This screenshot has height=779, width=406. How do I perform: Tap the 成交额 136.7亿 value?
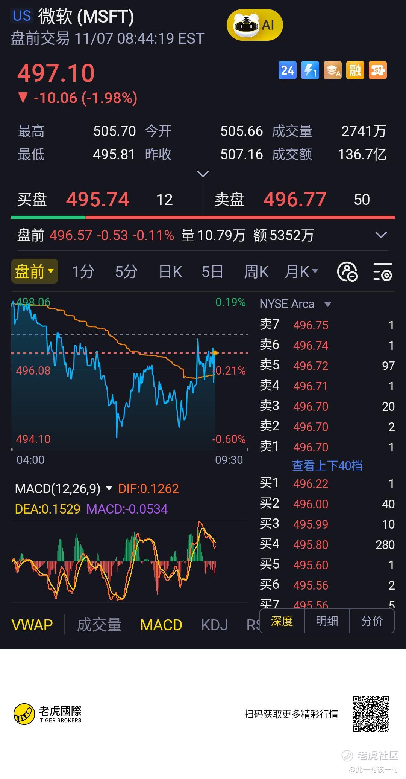click(362, 154)
